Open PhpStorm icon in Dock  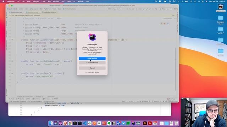coord(133,123)
